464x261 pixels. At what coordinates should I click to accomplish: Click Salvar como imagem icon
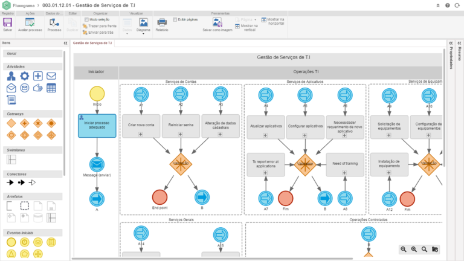217,22
